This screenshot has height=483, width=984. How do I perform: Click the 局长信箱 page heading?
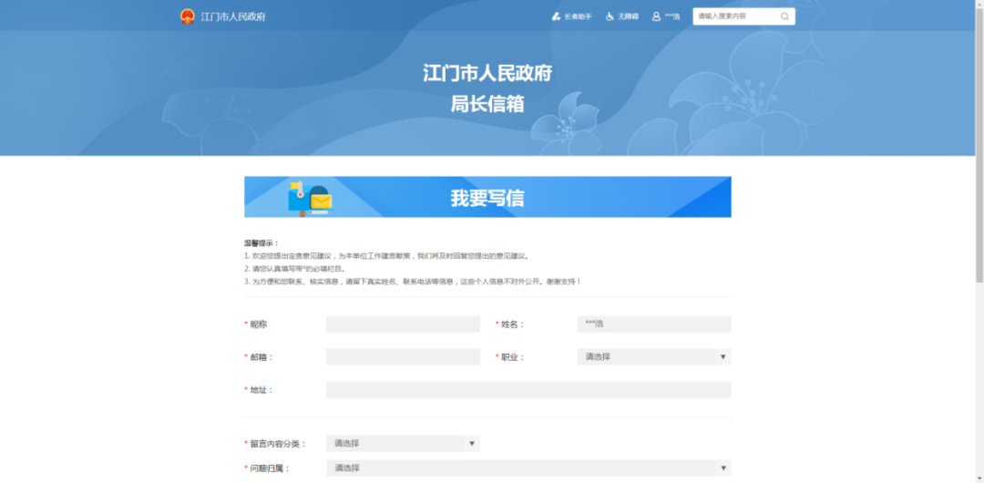487,104
